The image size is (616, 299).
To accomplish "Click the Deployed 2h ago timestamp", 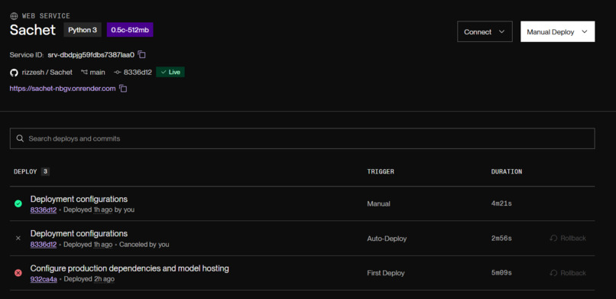I will pos(89,279).
